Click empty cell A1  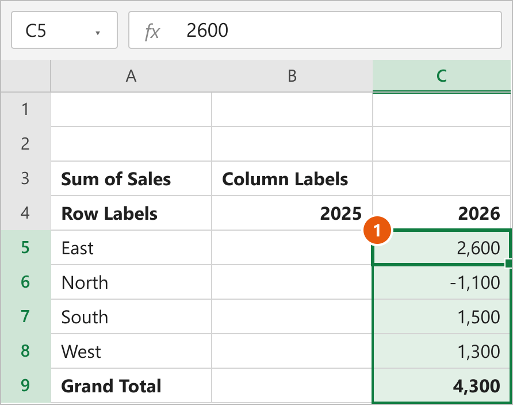(131, 109)
